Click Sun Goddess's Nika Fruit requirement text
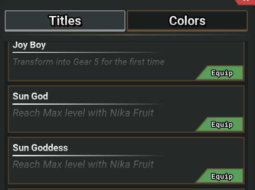 click(83, 164)
